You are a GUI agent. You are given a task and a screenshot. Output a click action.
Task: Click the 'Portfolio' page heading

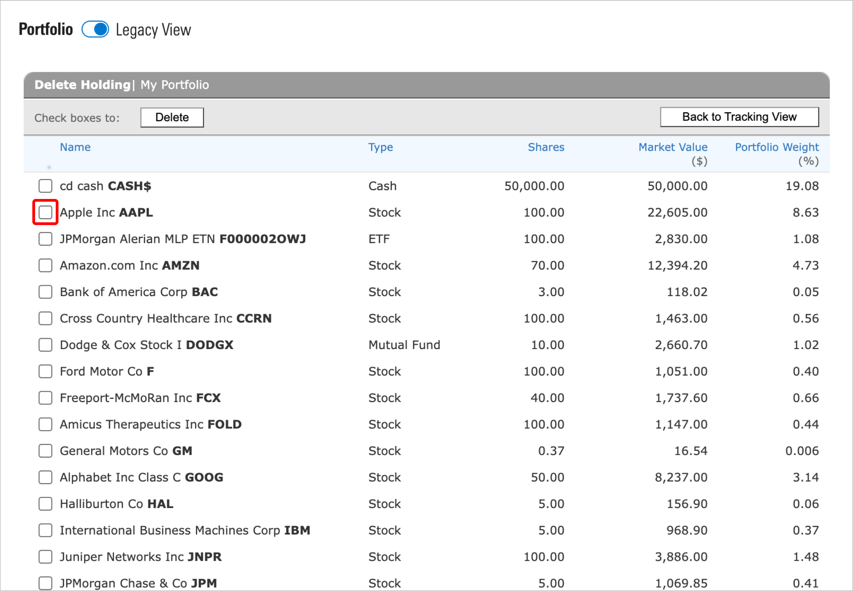tap(46, 29)
